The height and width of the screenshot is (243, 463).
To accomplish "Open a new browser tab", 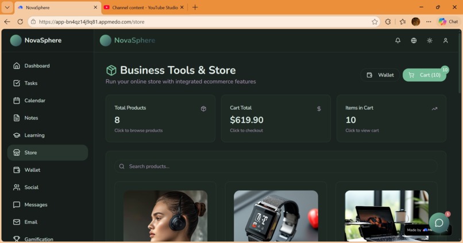I will [x=195, y=7].
